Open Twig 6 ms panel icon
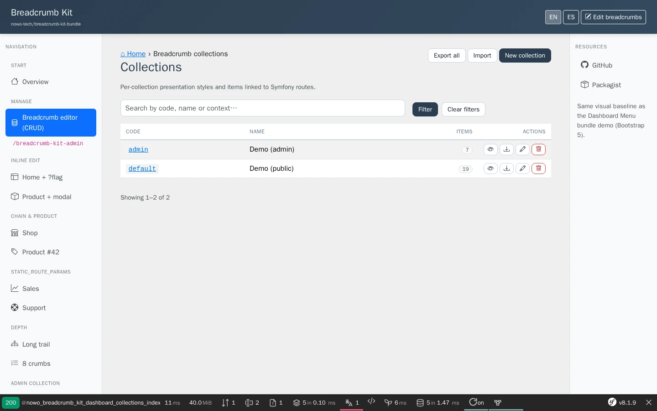 [x=395, y=403]
